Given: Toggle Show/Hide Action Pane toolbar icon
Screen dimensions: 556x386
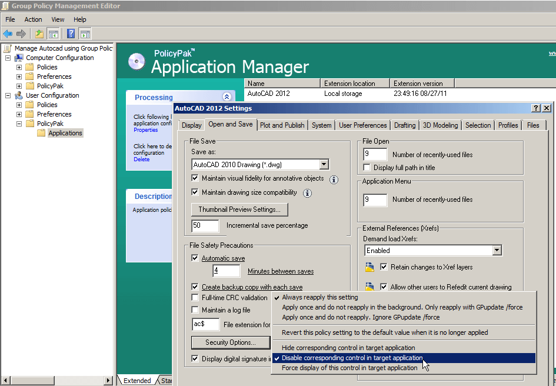Looking at the screenshot, I should [x=85, y=34].
